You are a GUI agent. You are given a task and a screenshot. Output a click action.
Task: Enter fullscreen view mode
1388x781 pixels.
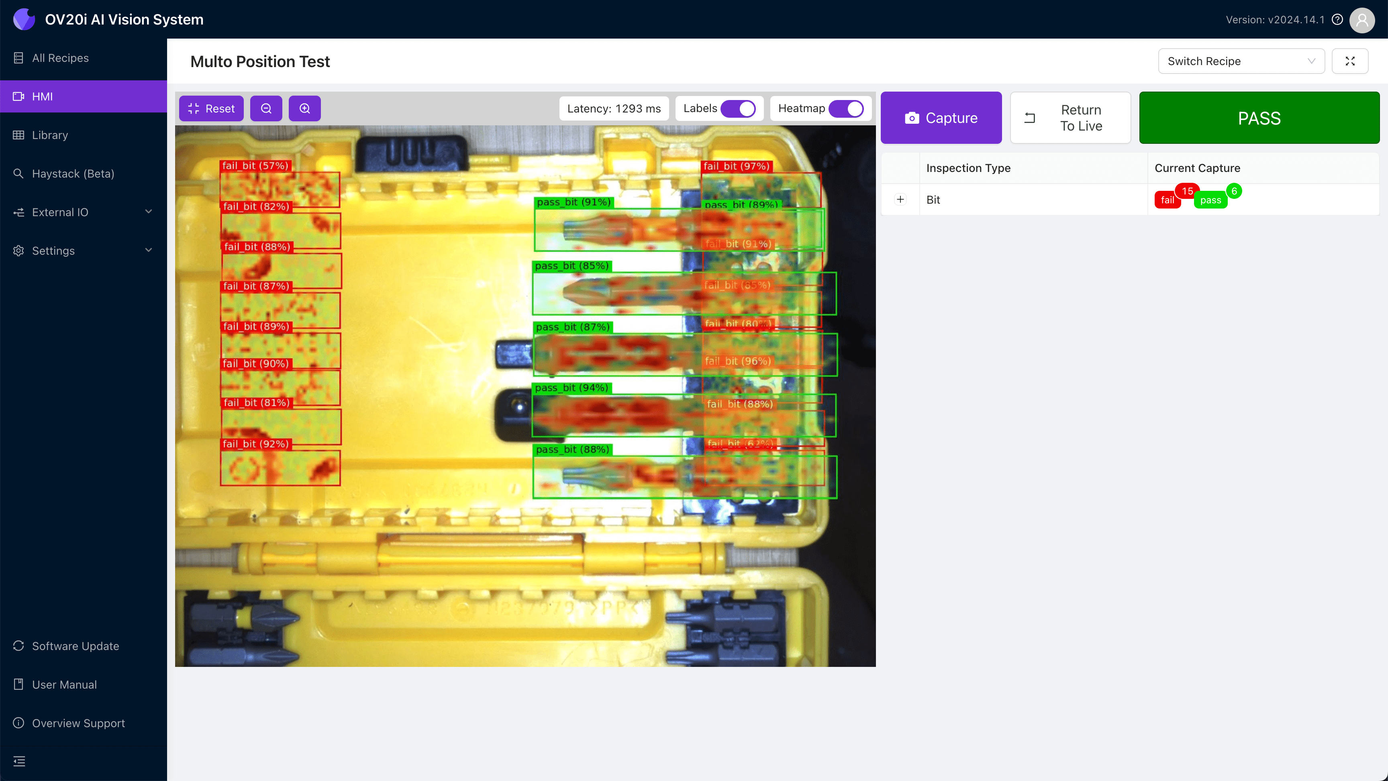click(x=1350, y=61)
